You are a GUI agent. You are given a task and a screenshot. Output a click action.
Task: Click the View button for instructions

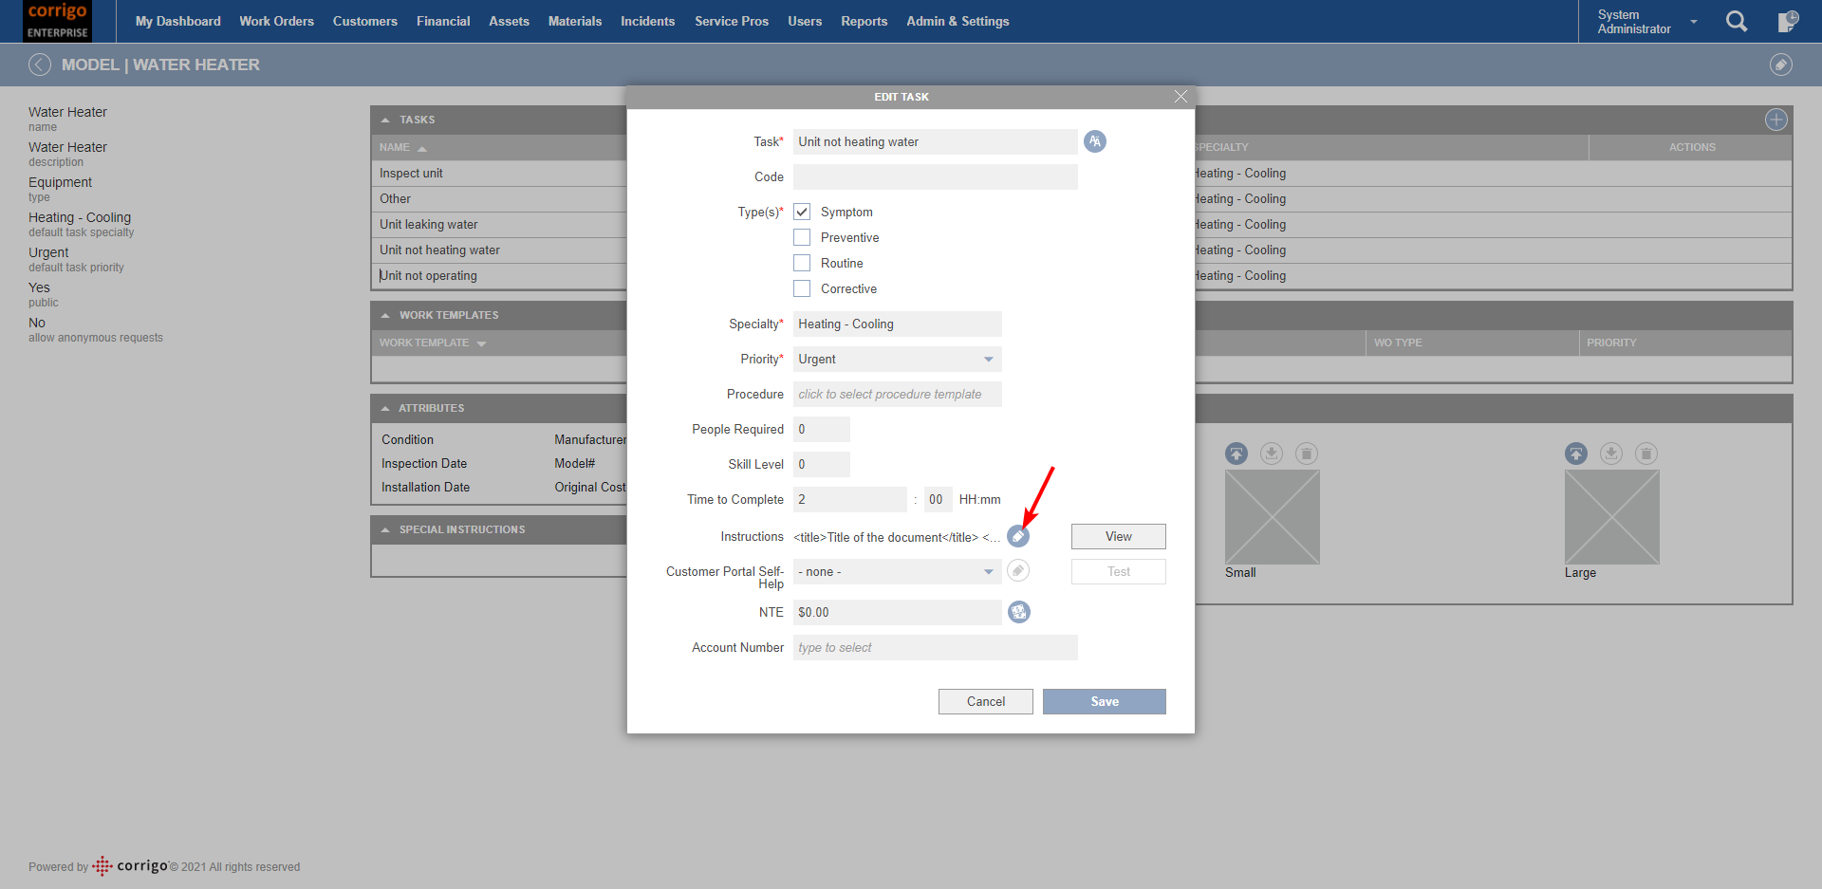coord(1118,537)
